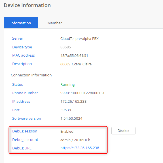Select the 8068S device type value
This screenshot has width=163, height=163.
(x=65, y=47)
